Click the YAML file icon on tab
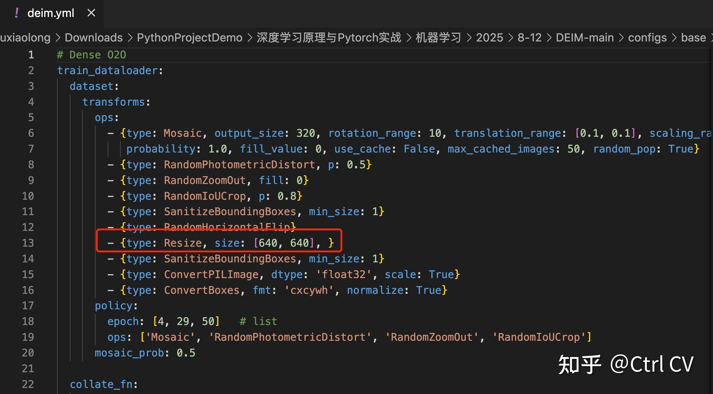The image size is (713, 394). pos(17,13)
